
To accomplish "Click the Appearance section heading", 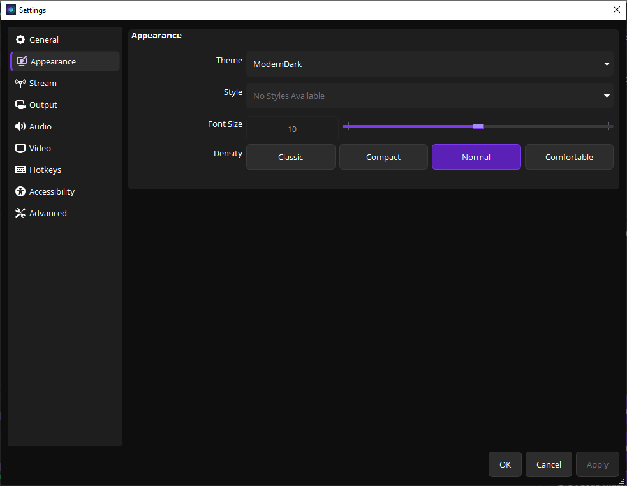I will [156, 36].
